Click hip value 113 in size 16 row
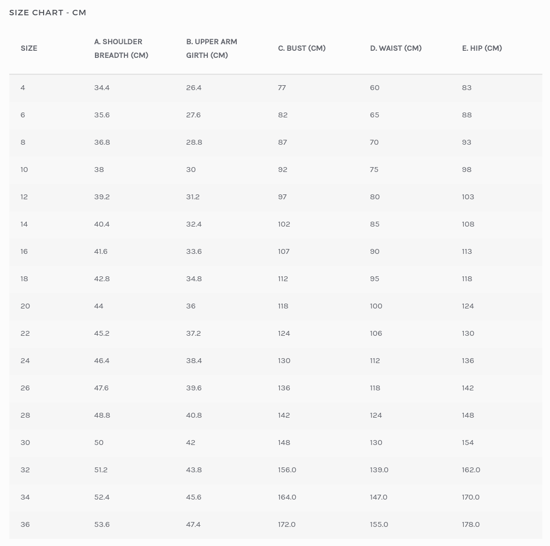 point(467,251)
